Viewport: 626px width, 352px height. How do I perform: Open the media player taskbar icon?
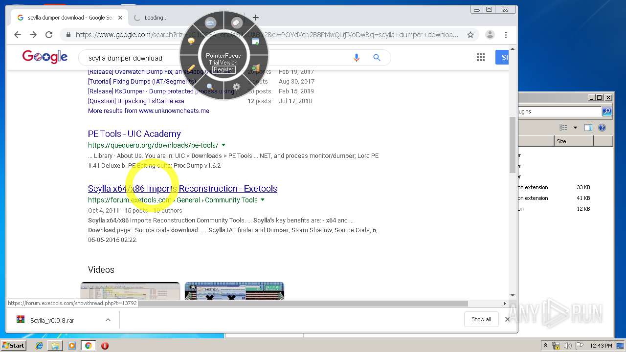tap(72, 346)
